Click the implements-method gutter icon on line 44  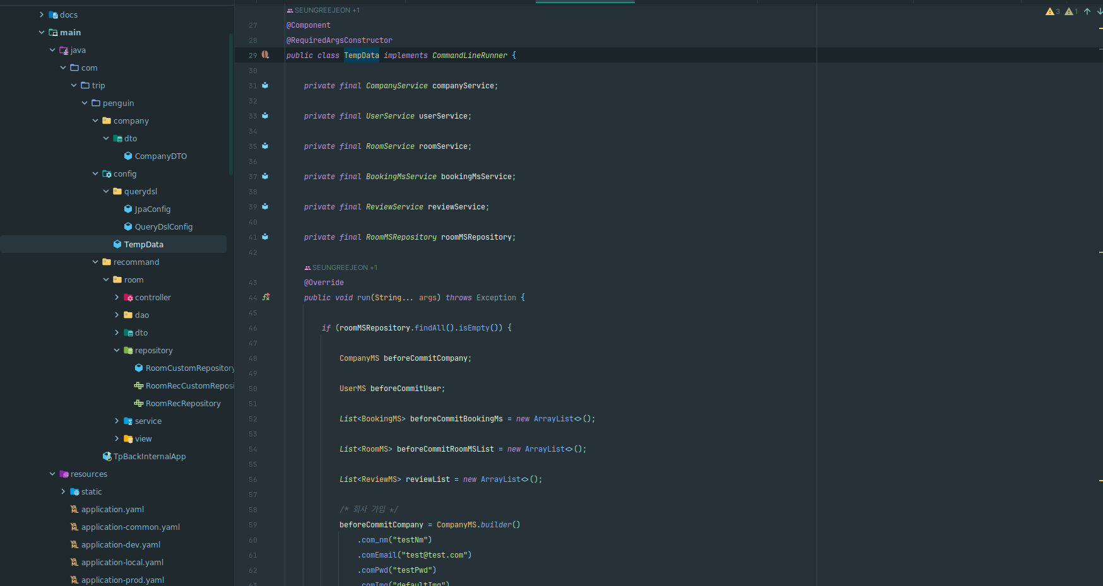click(266, 297)
